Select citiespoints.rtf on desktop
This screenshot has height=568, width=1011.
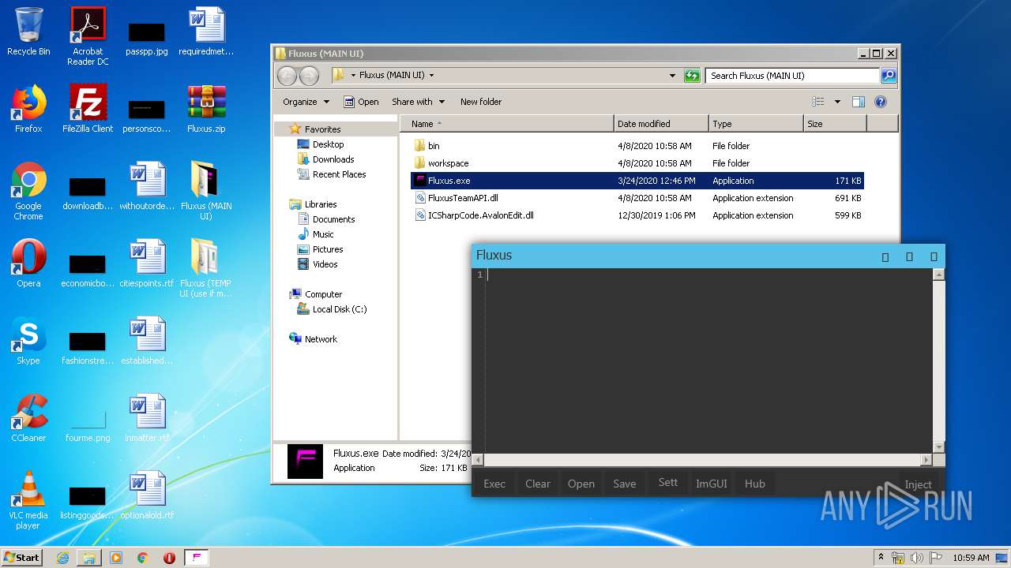tap(146, 263)
